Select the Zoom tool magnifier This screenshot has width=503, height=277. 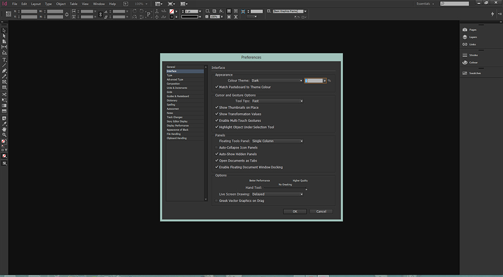click(4, 135)
